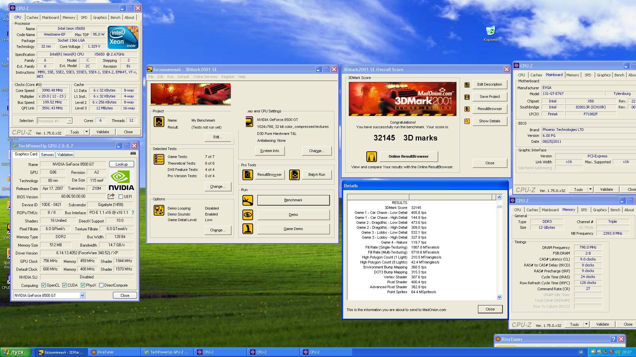Click Edit... button in Project section
Screen dimensions: 636x357
pos(217,137)
